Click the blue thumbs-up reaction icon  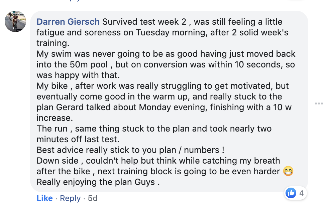291,193
